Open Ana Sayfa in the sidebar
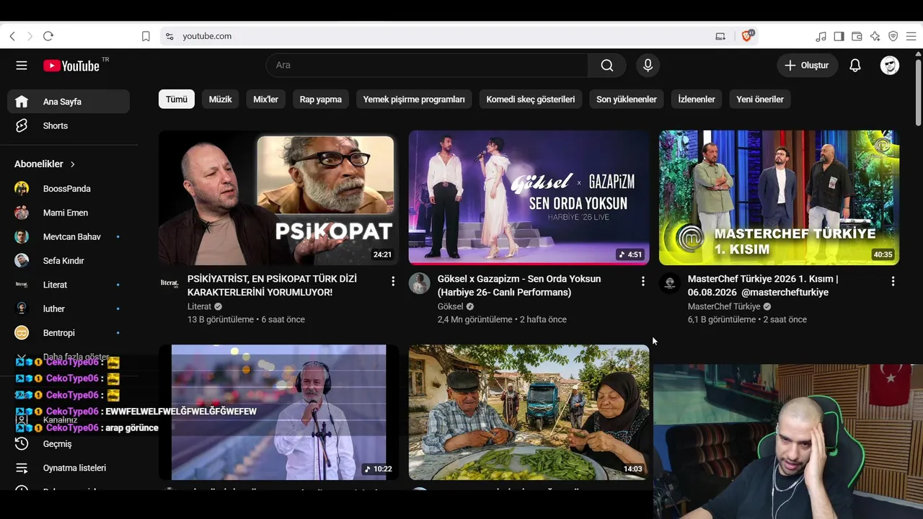Viewport: 923px width, 519px height. point(69,102)
